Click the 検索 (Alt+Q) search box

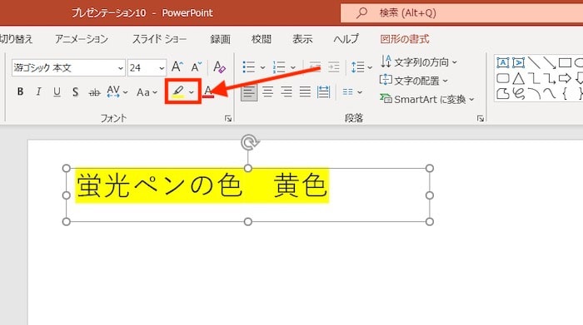click(x=461, y=13)
